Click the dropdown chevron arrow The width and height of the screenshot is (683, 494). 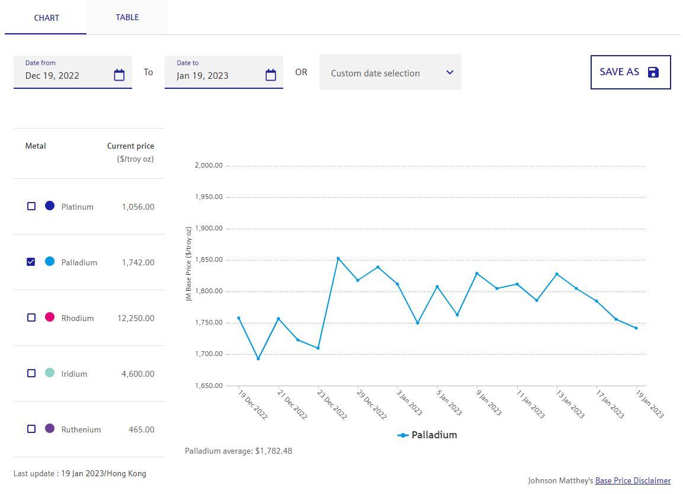(x=450, y=72)
